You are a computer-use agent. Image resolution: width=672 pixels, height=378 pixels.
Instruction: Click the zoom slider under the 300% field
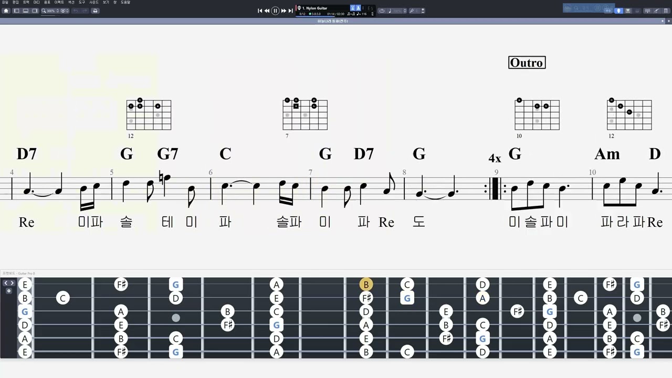tap(50, 15)
